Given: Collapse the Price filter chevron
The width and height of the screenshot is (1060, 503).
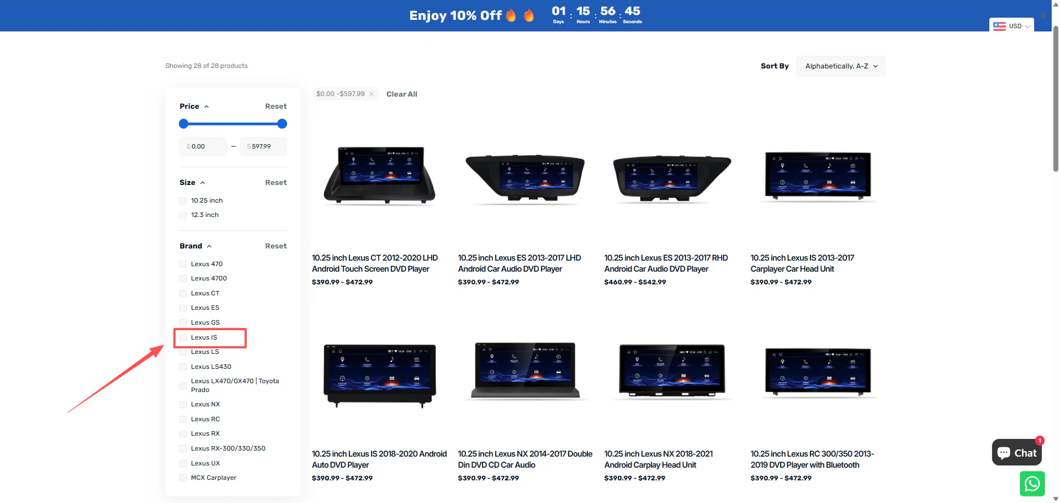Looking at the screenshot, I should 206,107.
